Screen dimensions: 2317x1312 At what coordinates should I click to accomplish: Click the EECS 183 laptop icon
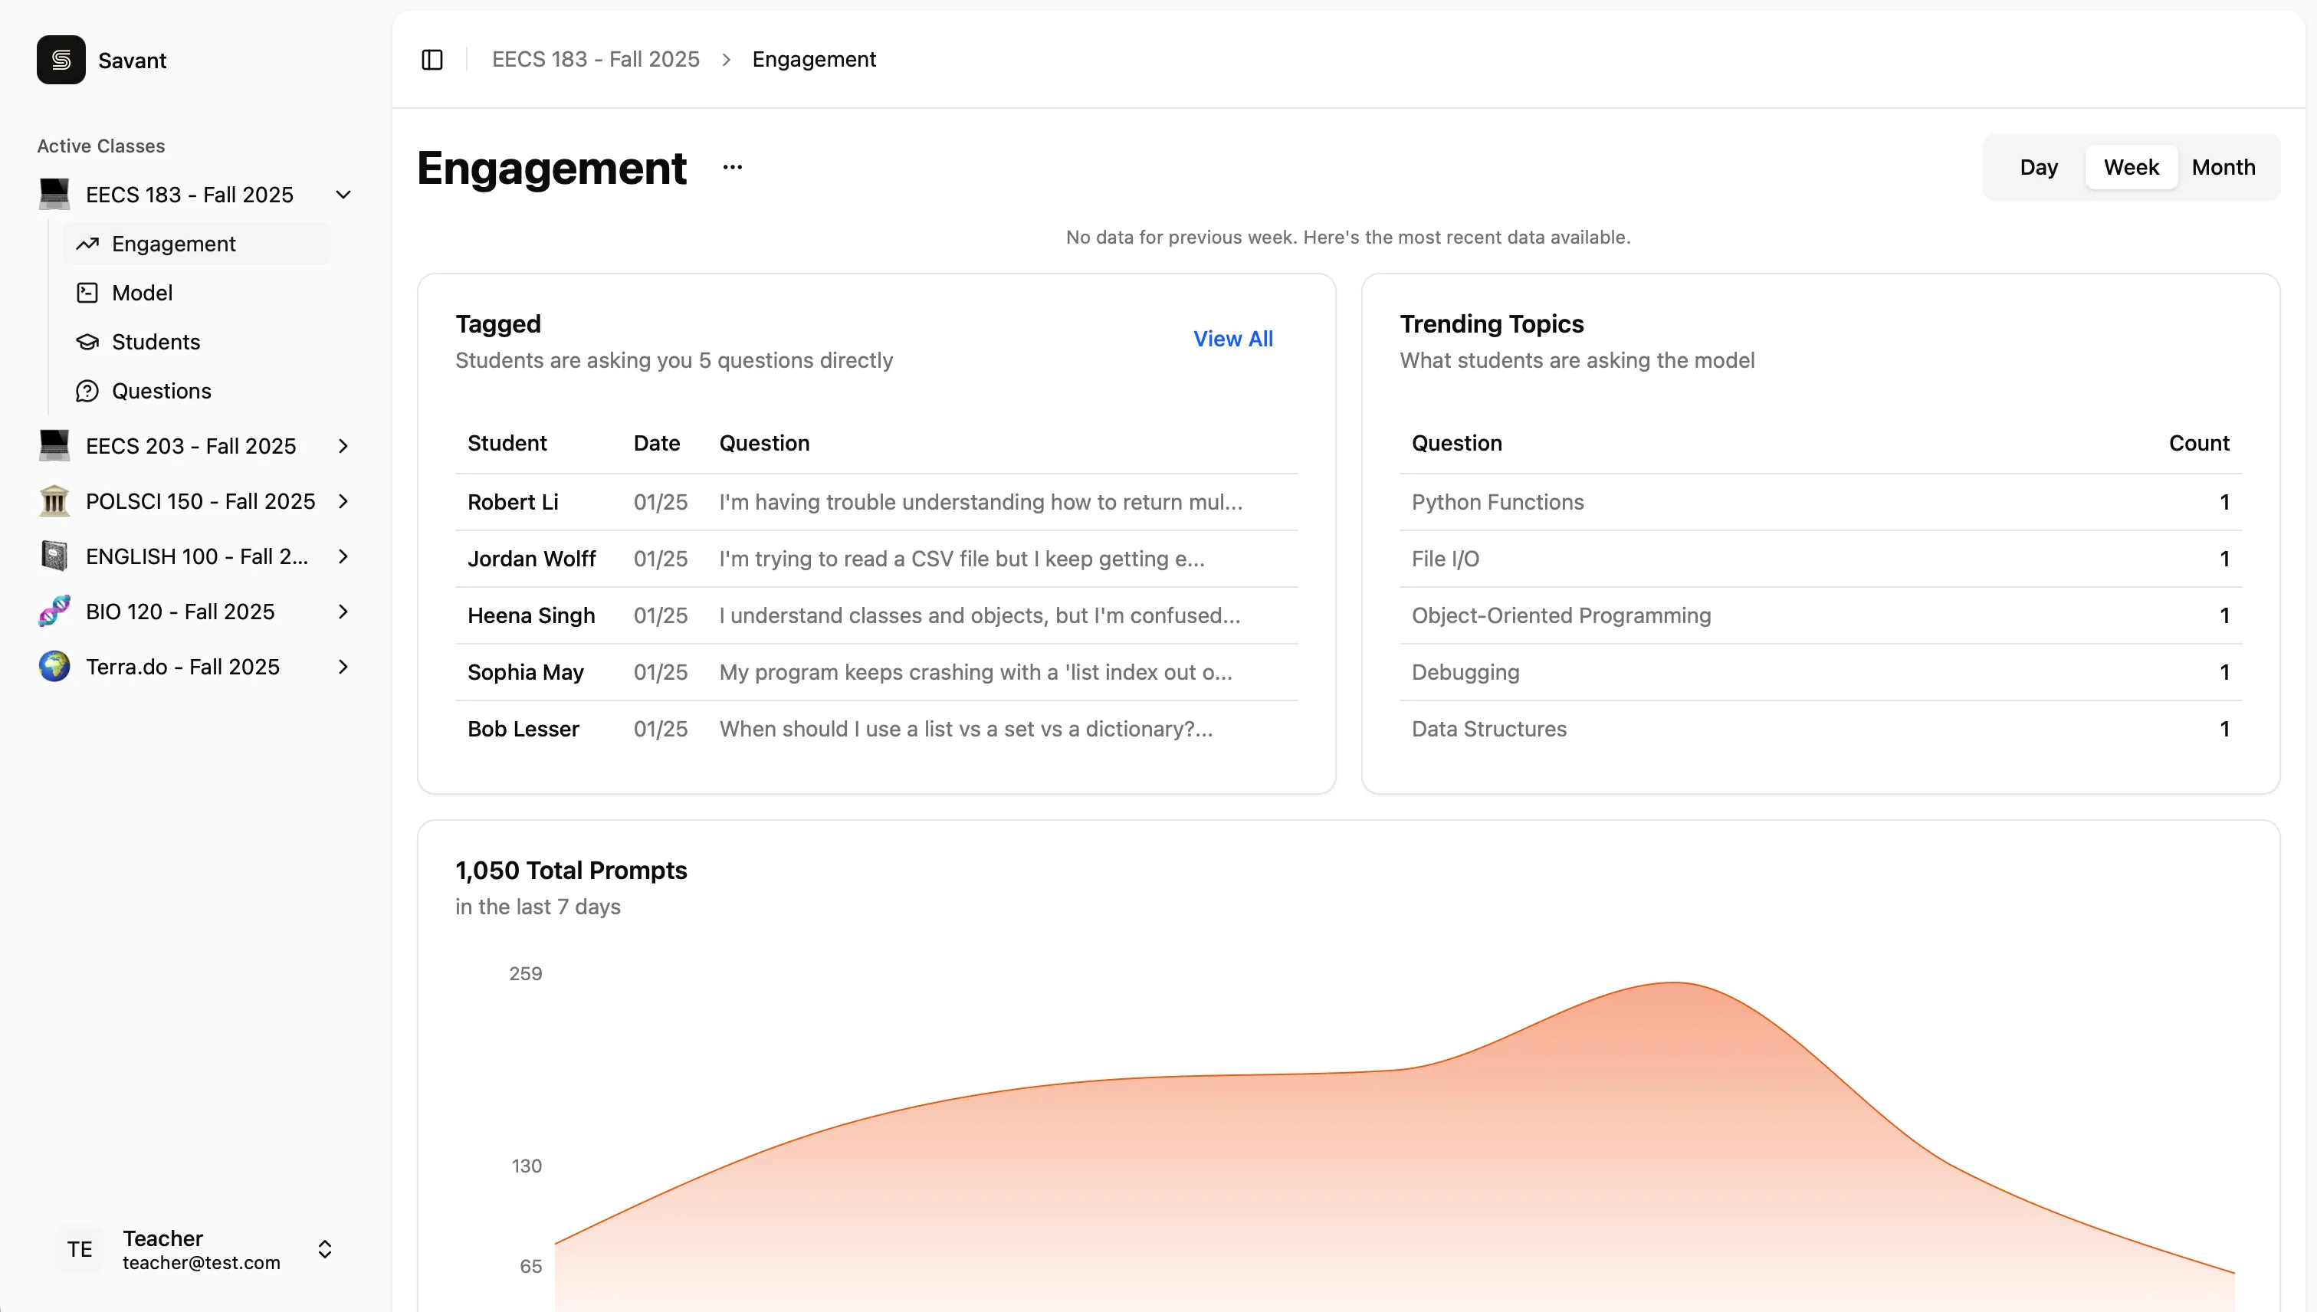pos(54,194)
